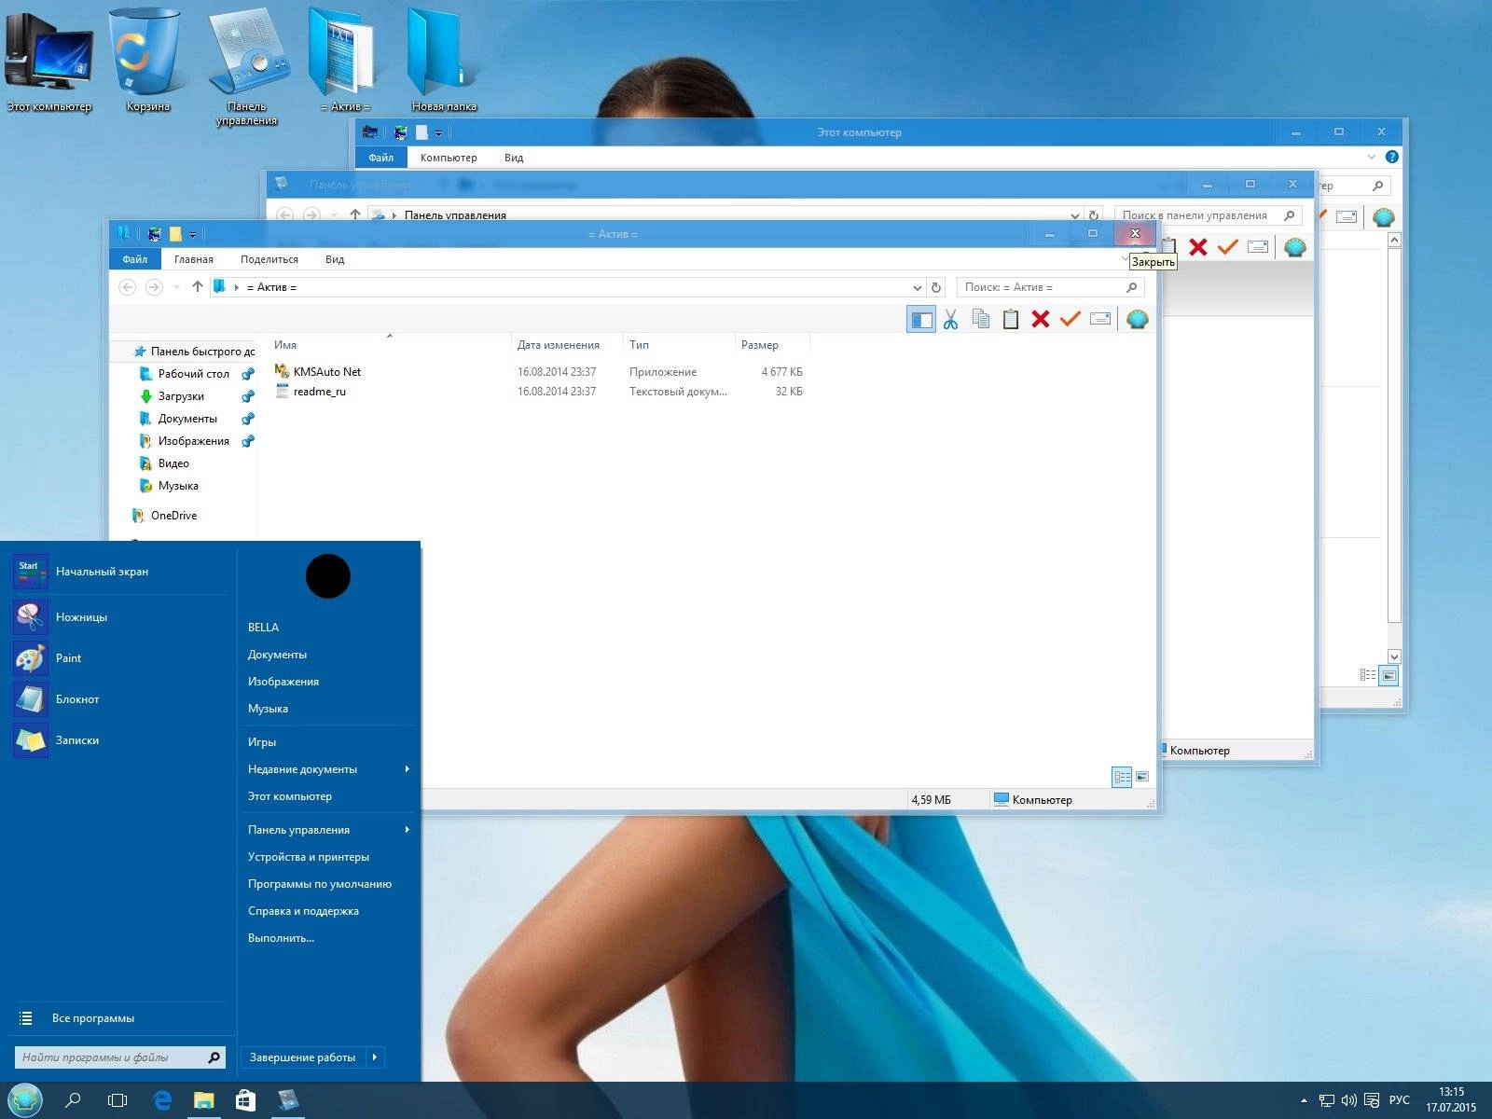The width and height of the screenshot is (1492, 1119).
Task: Click the Rename card icon in Актив toolbar
Action: (x=1100, y=320)
